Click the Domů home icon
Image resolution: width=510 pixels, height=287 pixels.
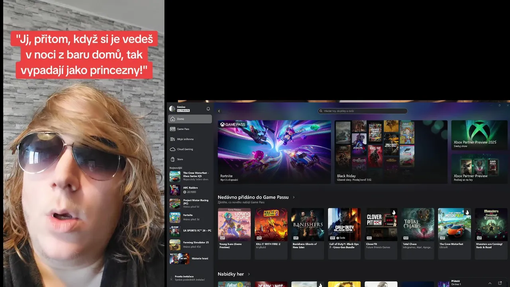[x=173, y=119]
